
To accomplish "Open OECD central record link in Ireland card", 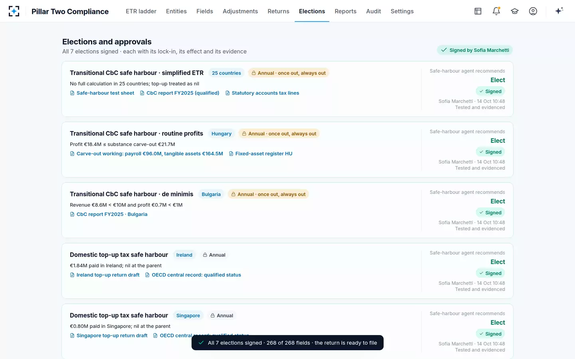I will [x=196, y=275].
